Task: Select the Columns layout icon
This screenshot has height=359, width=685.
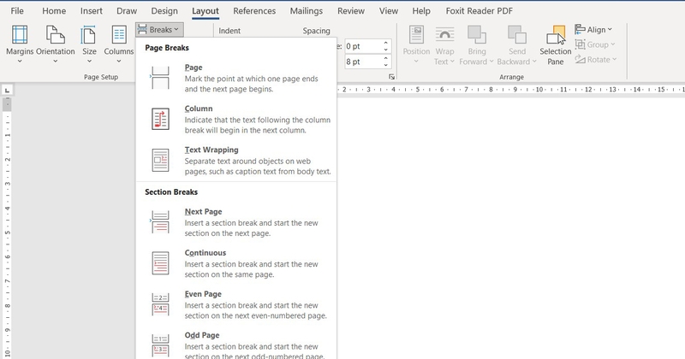Action: (119, 35)
